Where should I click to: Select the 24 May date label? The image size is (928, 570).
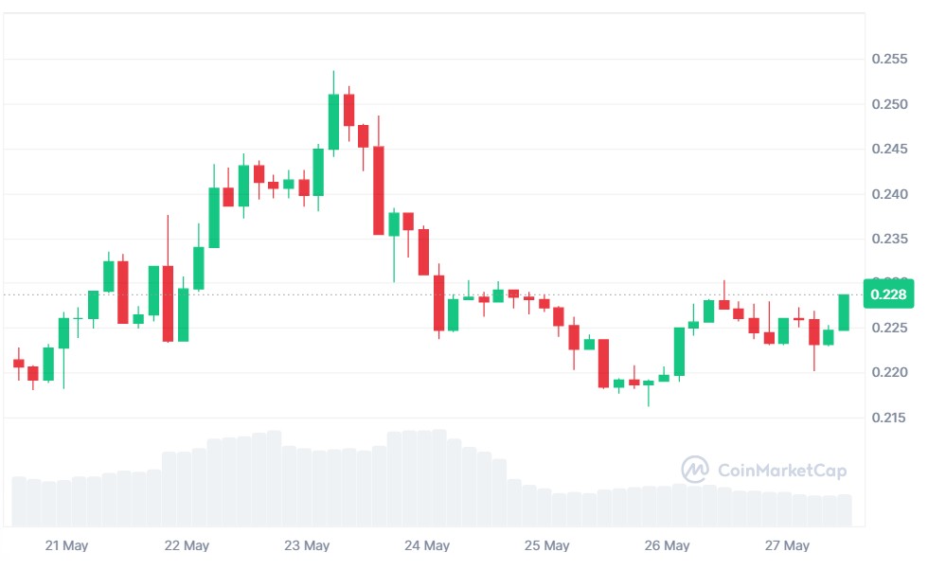coord(427,546)
